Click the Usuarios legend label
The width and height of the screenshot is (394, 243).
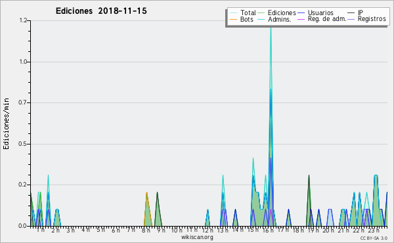(x=320, y=12)
